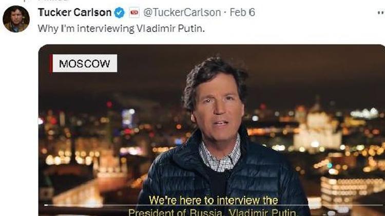The height and width of the screenshot is (216, 385).
Task: Click the blue verified checkmark badge
Action: coord(119,12)
